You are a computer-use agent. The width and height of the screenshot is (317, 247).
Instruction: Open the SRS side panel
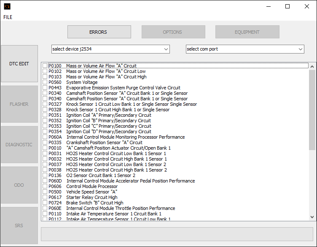point(19,226)
